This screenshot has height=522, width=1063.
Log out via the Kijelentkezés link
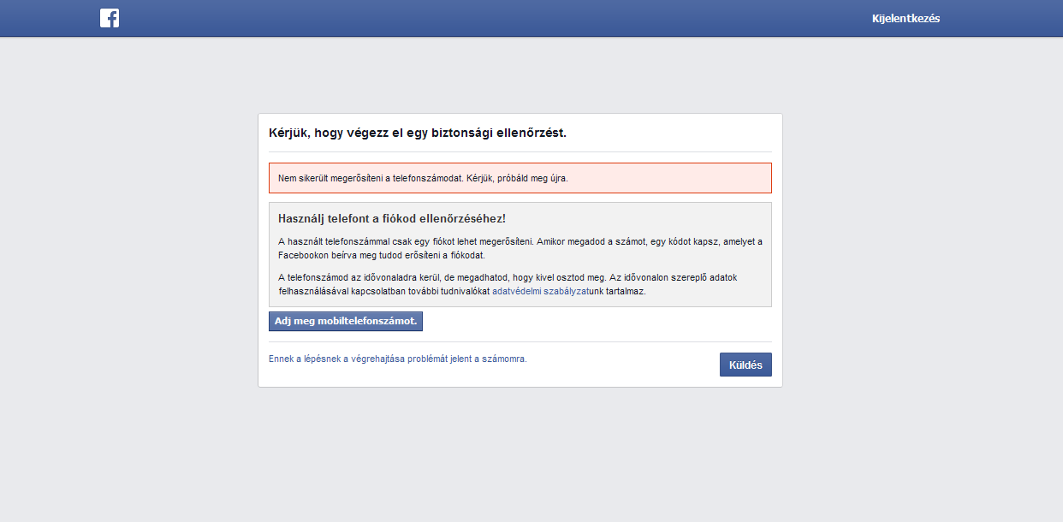click(x=906, y=19)
